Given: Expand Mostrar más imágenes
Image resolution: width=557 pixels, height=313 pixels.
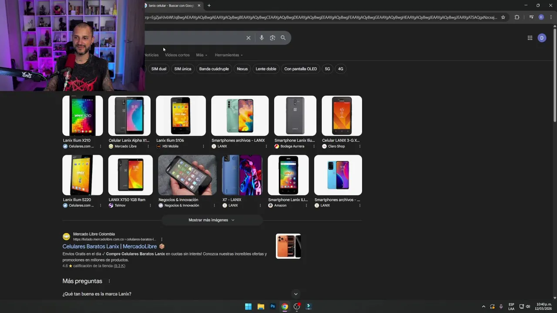Looking at the screenshot, I should [211, 220].
